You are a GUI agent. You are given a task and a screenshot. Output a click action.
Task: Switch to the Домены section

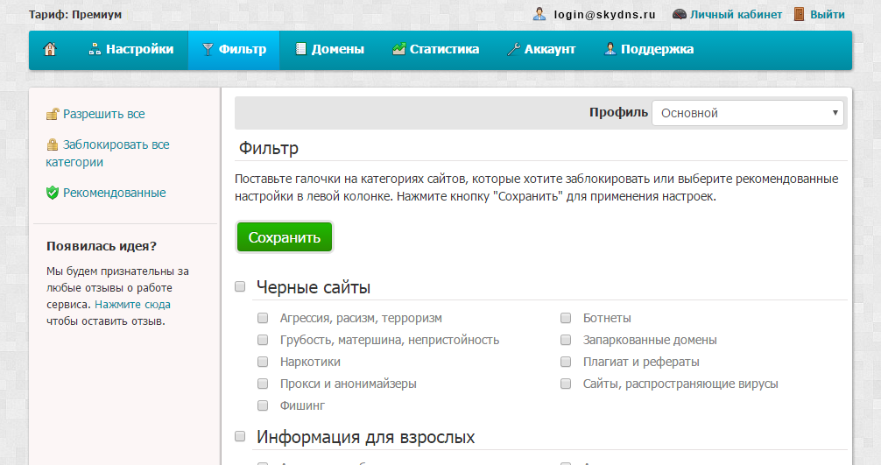(328, 50)
